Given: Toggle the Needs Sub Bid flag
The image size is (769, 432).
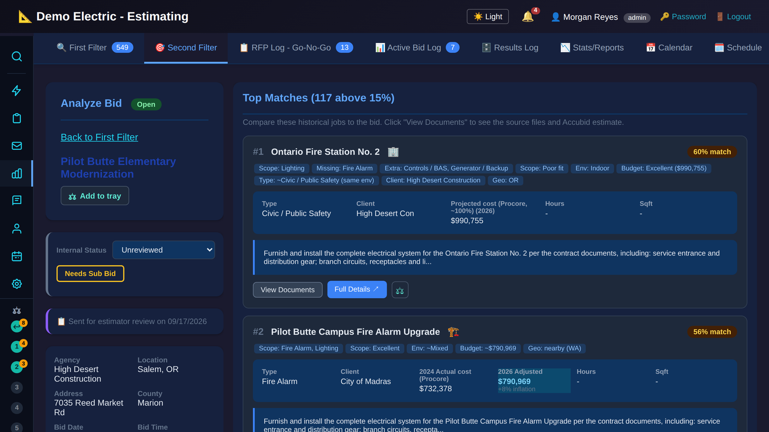Looking at the screenshot, I should pos(90,274).
